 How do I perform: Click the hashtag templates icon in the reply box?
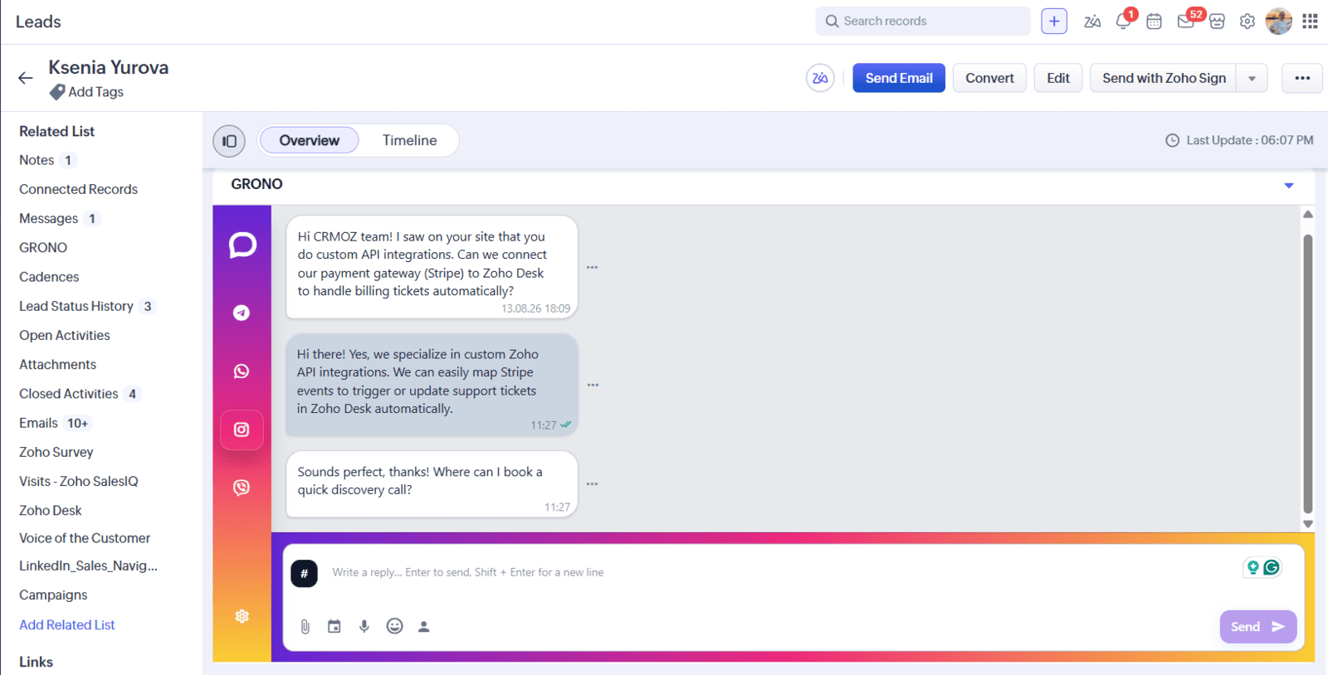tap(304, 573)
